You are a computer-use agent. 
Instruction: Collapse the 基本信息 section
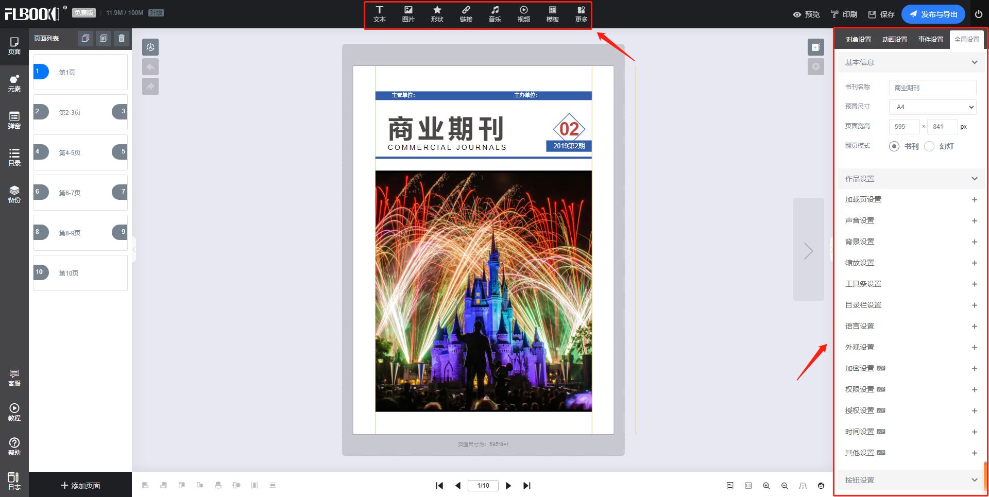click(975, 62)
